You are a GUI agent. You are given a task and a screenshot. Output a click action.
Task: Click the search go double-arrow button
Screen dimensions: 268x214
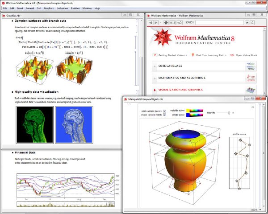tap(247, 23)
